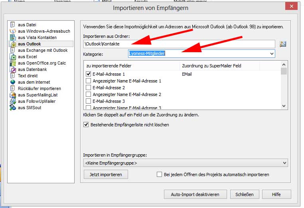Viewport: 304px width, 208px height.
Task: Click the SuperMailingList icon
Action: (13, 95)
